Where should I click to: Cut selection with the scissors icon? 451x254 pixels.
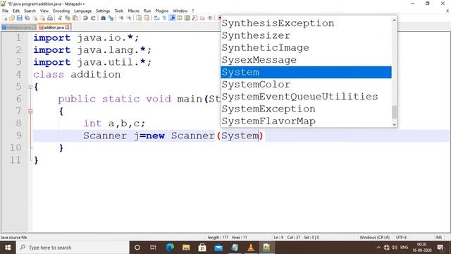click(x=60, y=18)
